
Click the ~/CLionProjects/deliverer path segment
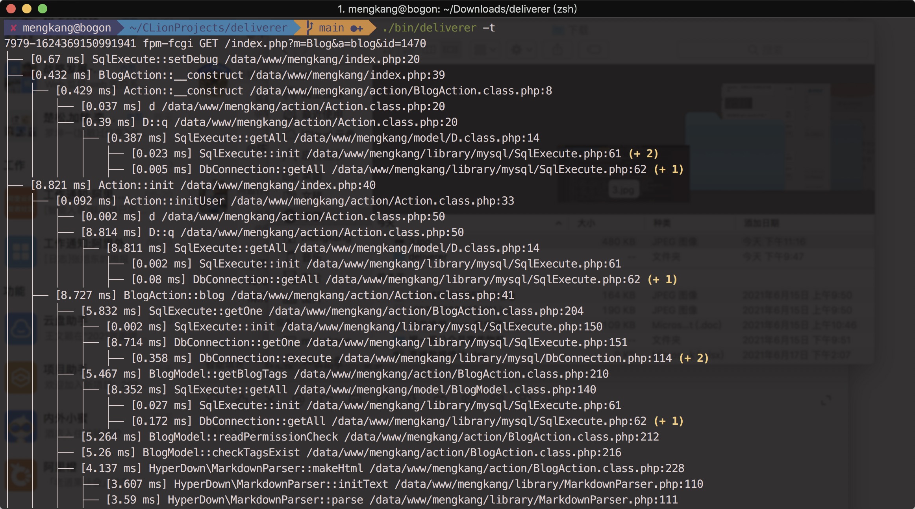208,28
